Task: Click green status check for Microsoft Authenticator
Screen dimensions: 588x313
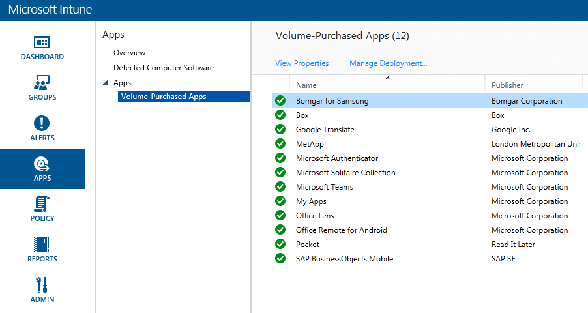Action: 280,158
